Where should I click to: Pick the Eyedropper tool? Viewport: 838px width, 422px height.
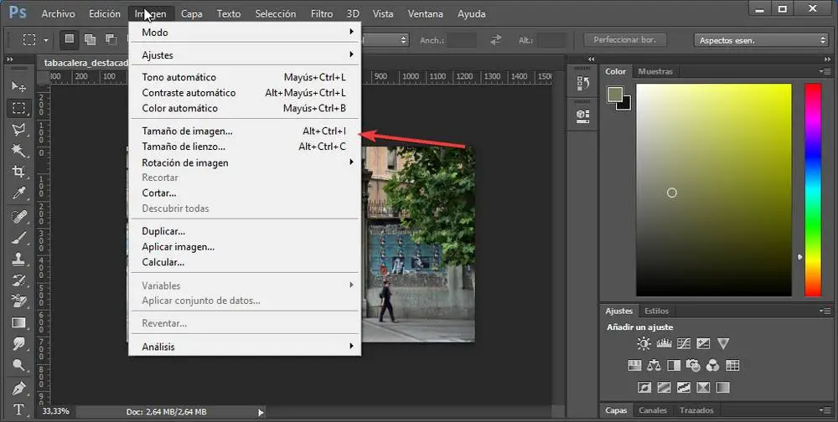[x=18, y=194]
